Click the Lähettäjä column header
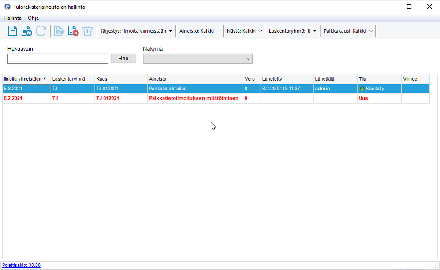440x270 pixels. point(336,79)
